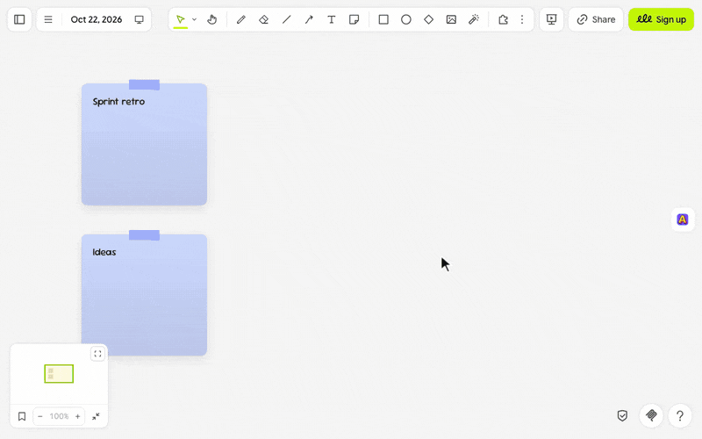
Task: Increase zoom with the plus button
Action: pos(77,416)
